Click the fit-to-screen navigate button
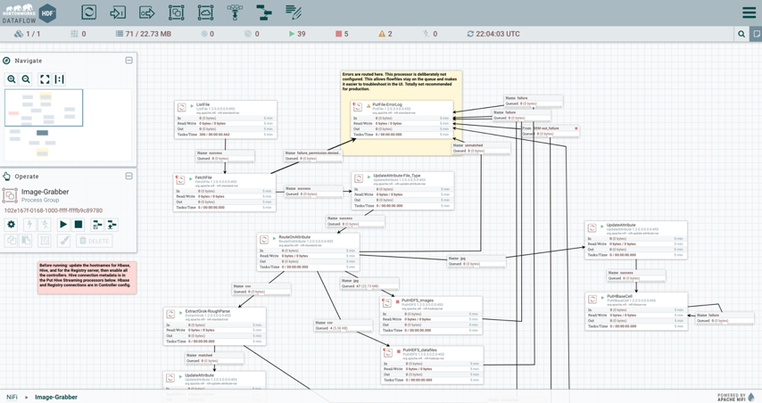 45,79
